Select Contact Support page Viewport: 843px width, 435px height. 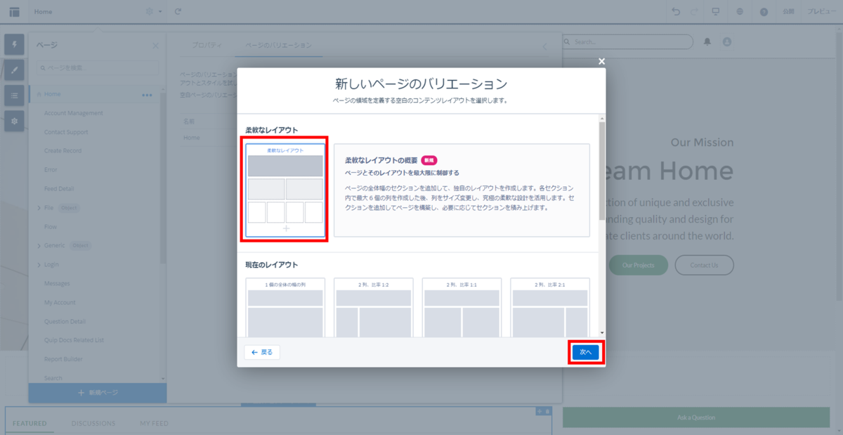(66, 132)
